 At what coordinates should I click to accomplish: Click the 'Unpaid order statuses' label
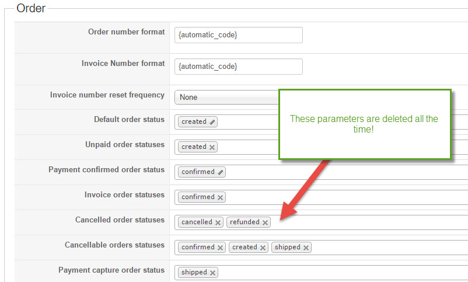pyautogui.click(x=125, y=145)
